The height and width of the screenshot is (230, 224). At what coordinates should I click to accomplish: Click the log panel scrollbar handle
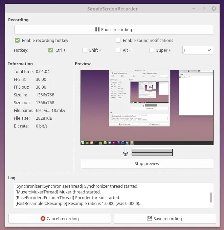(x=211, y=198)
